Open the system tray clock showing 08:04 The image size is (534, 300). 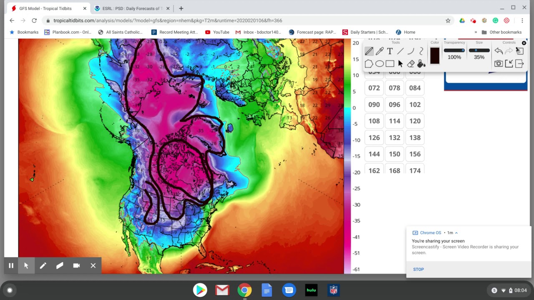521,290
